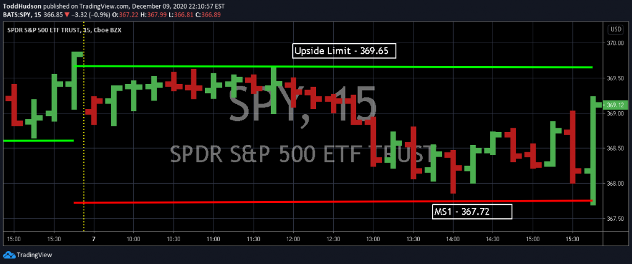This screenshot has height=264, width=632.
Task: Click the 14:30 time axis label
Action: click(x=493, y=239)
